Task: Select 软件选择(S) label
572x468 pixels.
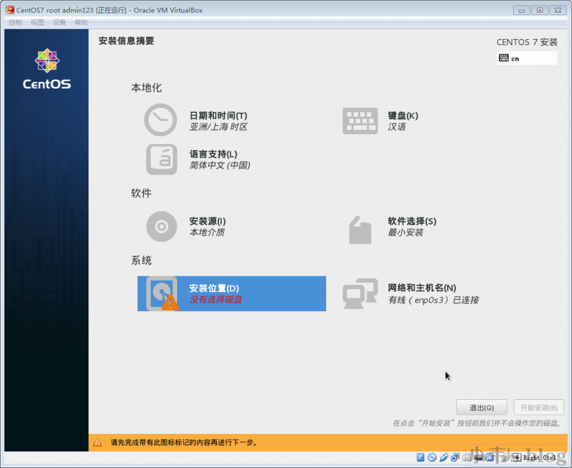Action: [x=412, y=221]
